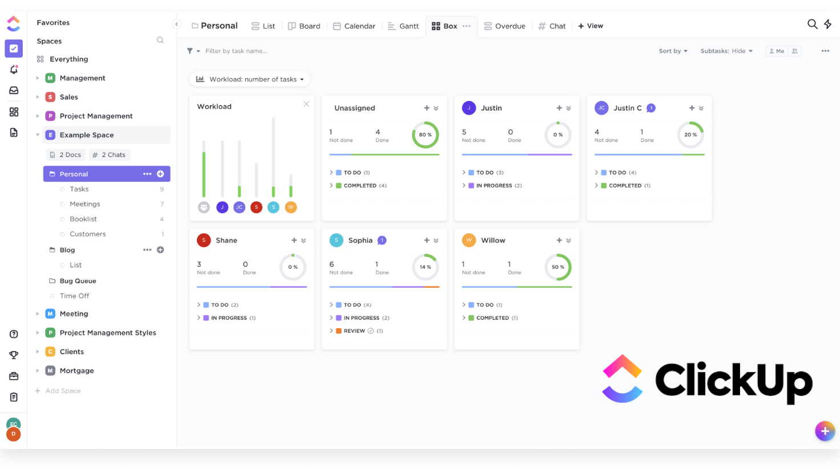Select the W avatar in Workload chart

click(x=291, y=207)
